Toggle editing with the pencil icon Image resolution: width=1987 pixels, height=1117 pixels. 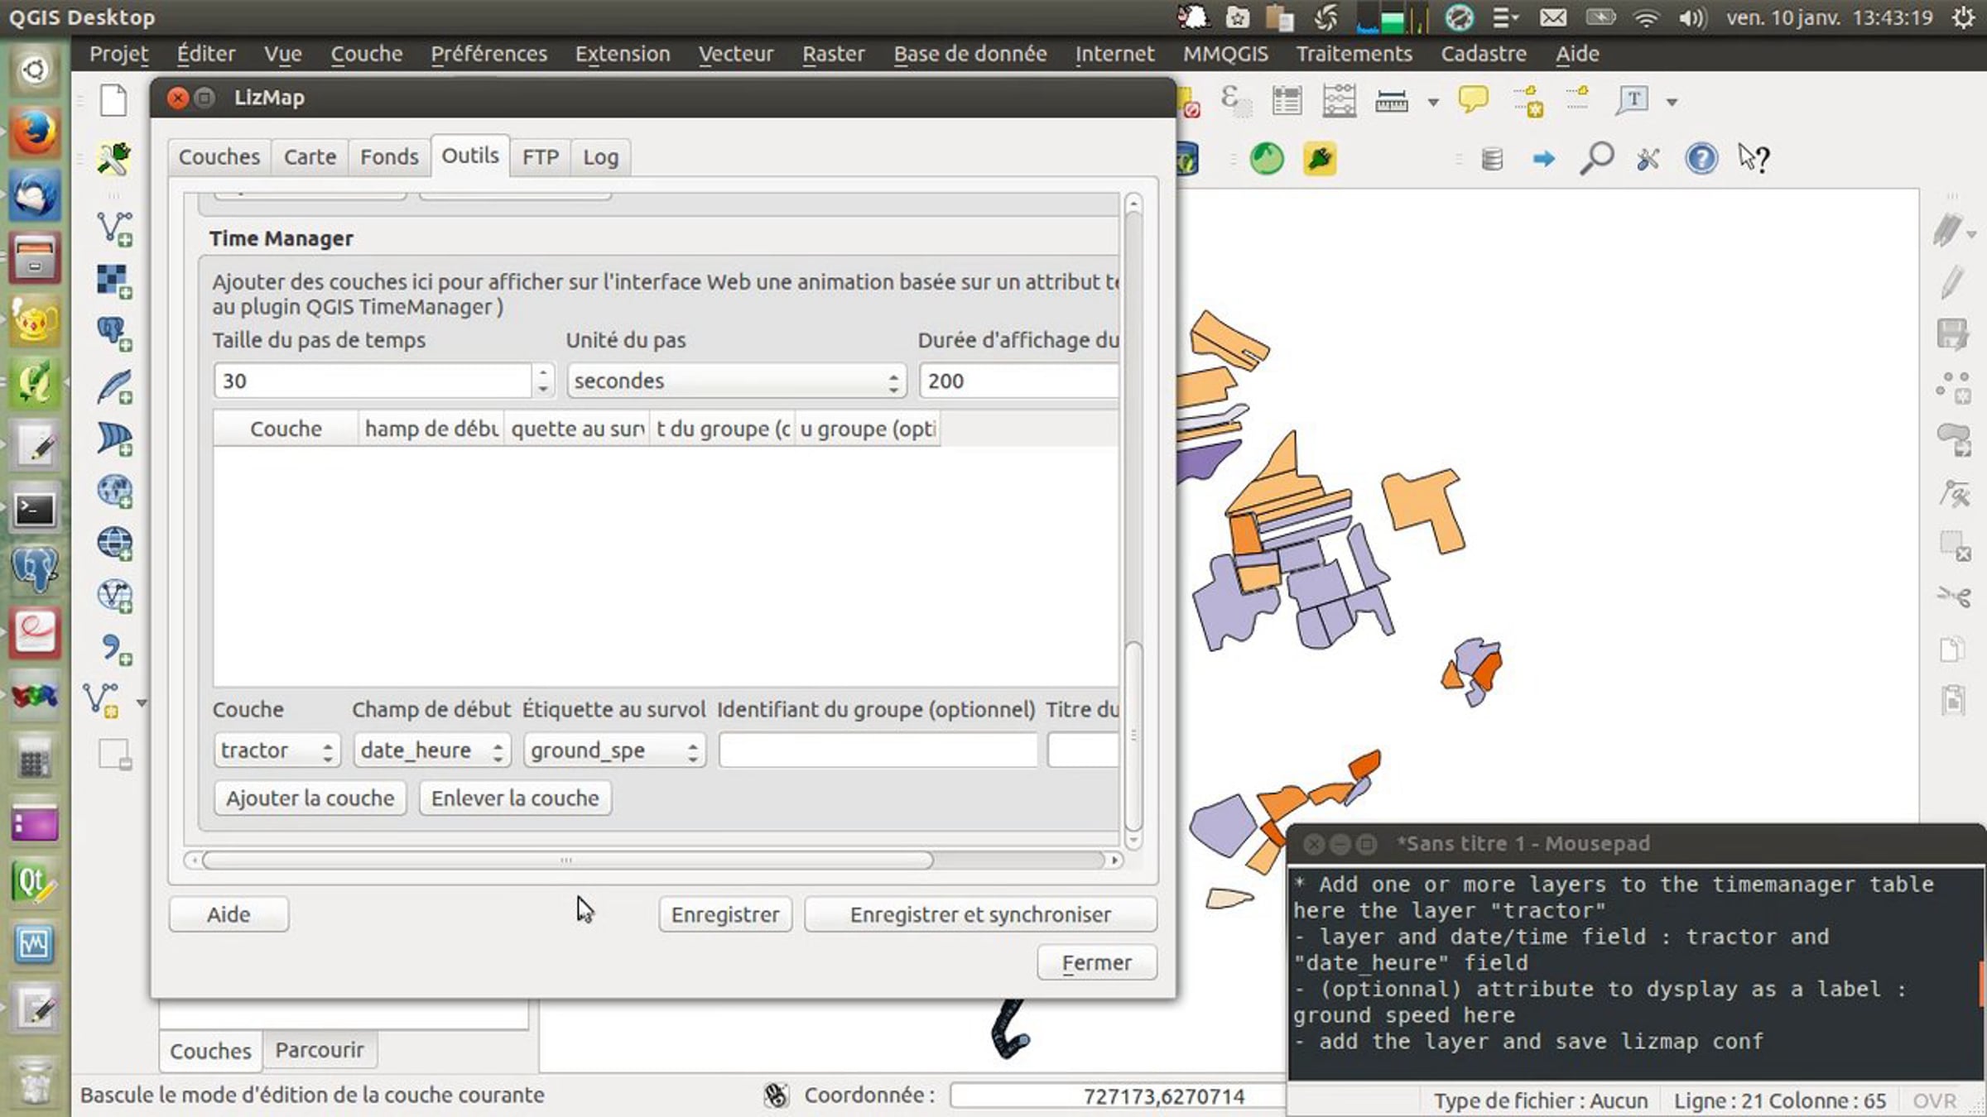click(x=1952, y=282)
